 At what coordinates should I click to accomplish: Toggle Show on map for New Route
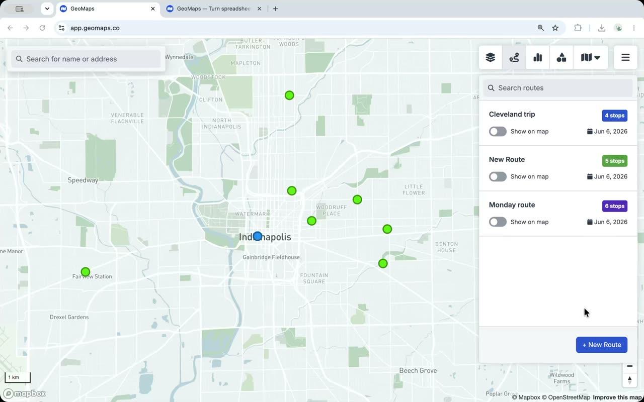(498, 176)
